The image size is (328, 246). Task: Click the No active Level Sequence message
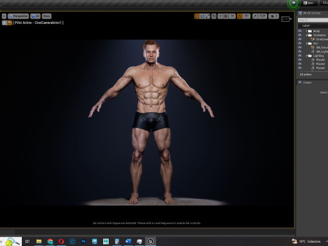147,223
